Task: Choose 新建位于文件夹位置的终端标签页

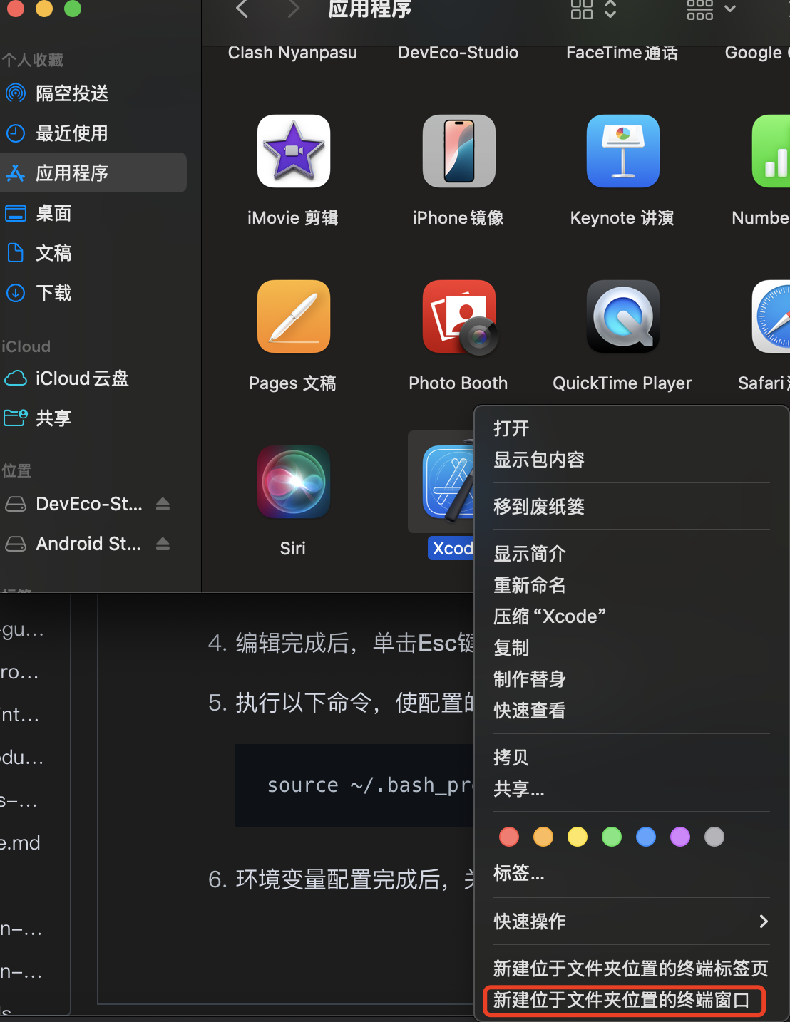Action: click(x=632, y=969)
